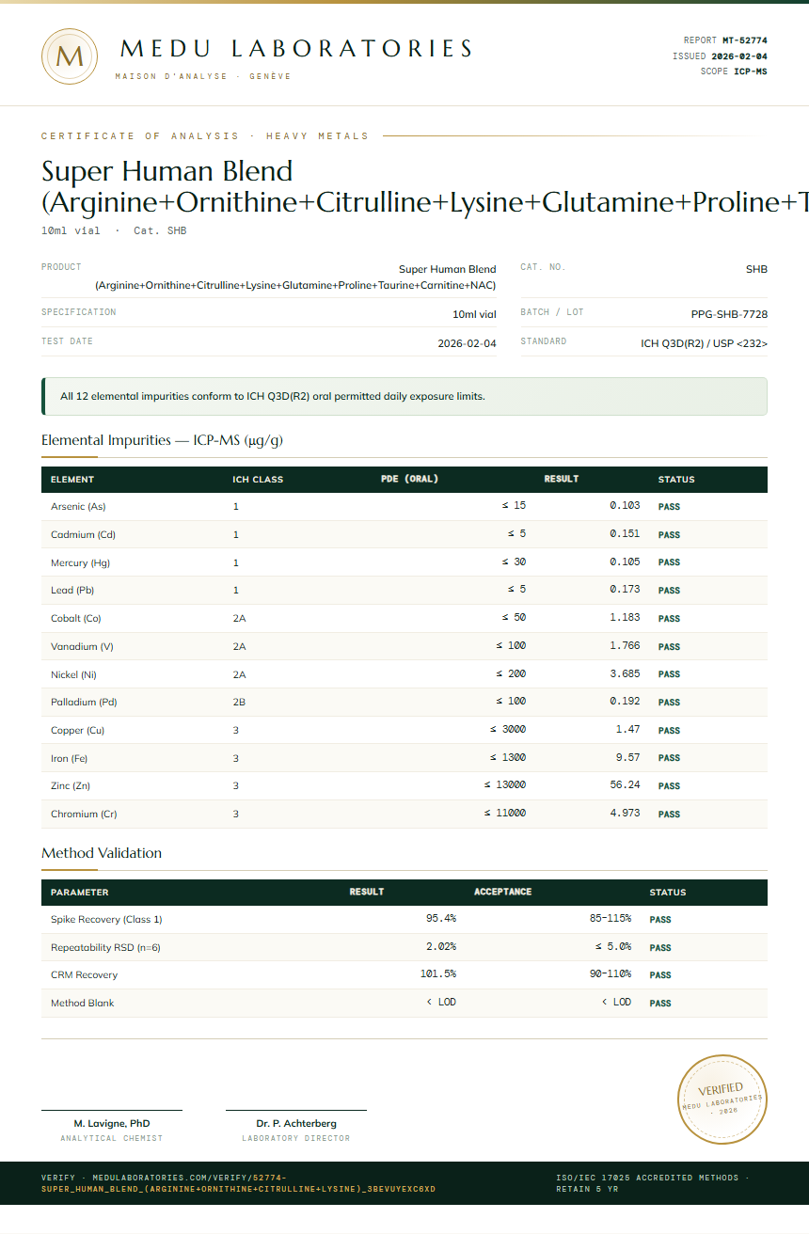Select the batch number PPG-SHB-7728
Screen dimensions: 809x1234
pyautogui.click(x=729, y=314)
